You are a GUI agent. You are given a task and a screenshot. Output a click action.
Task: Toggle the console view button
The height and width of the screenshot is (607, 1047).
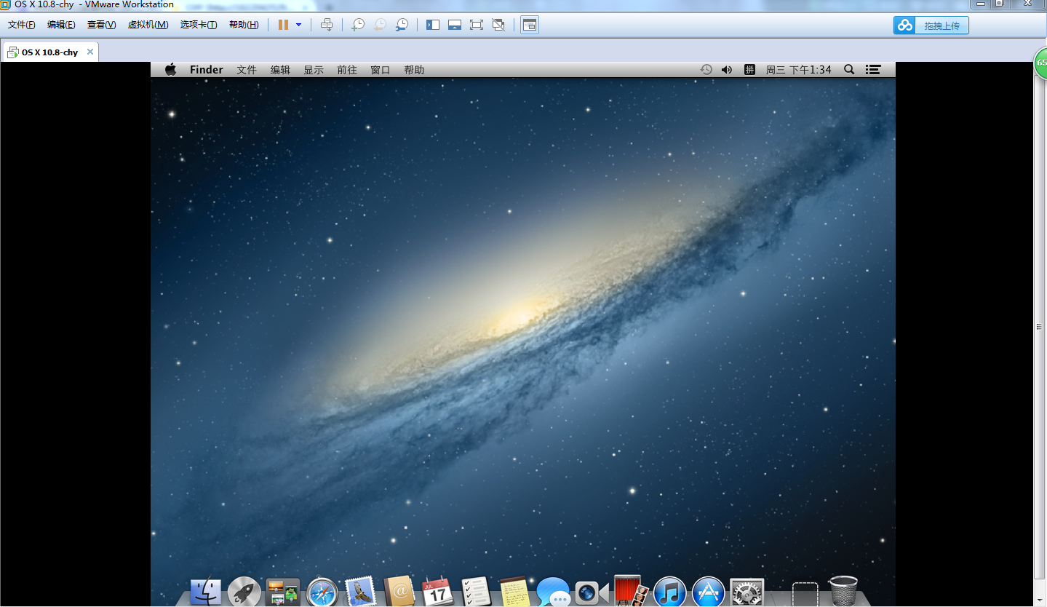[x=530, y=25]
